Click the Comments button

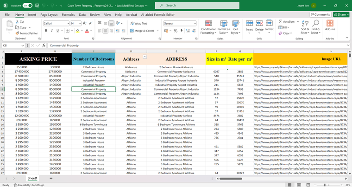coord(321,14)
